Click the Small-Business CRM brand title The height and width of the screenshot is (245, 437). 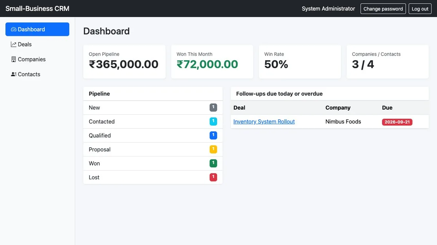(x=37, y=8)
